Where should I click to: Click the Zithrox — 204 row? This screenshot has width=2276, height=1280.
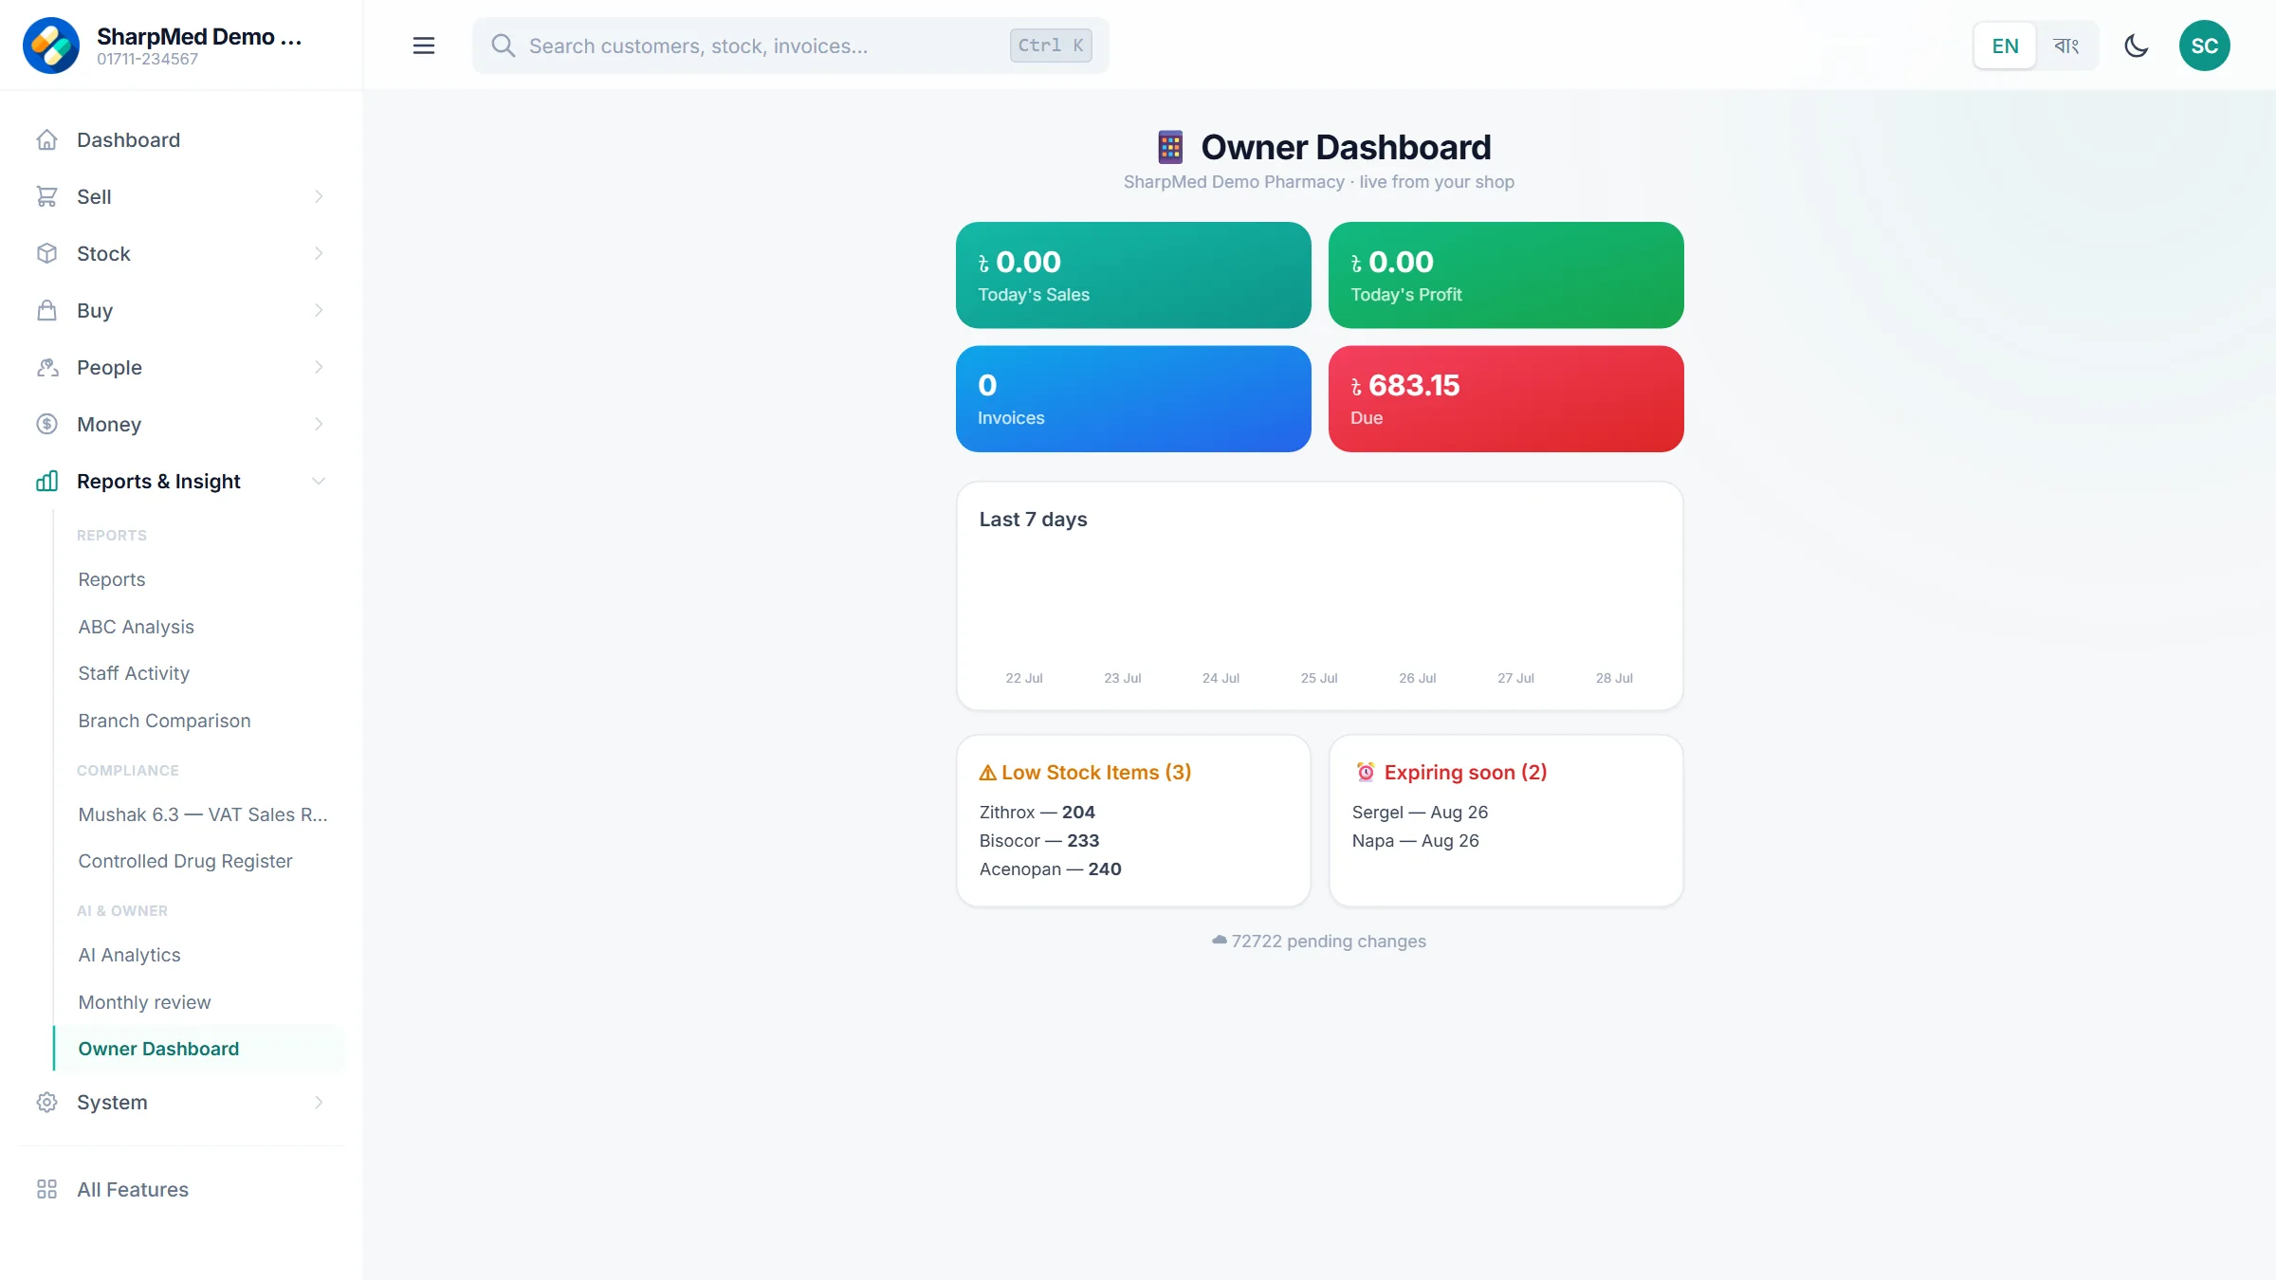(x=1037, y=813)
